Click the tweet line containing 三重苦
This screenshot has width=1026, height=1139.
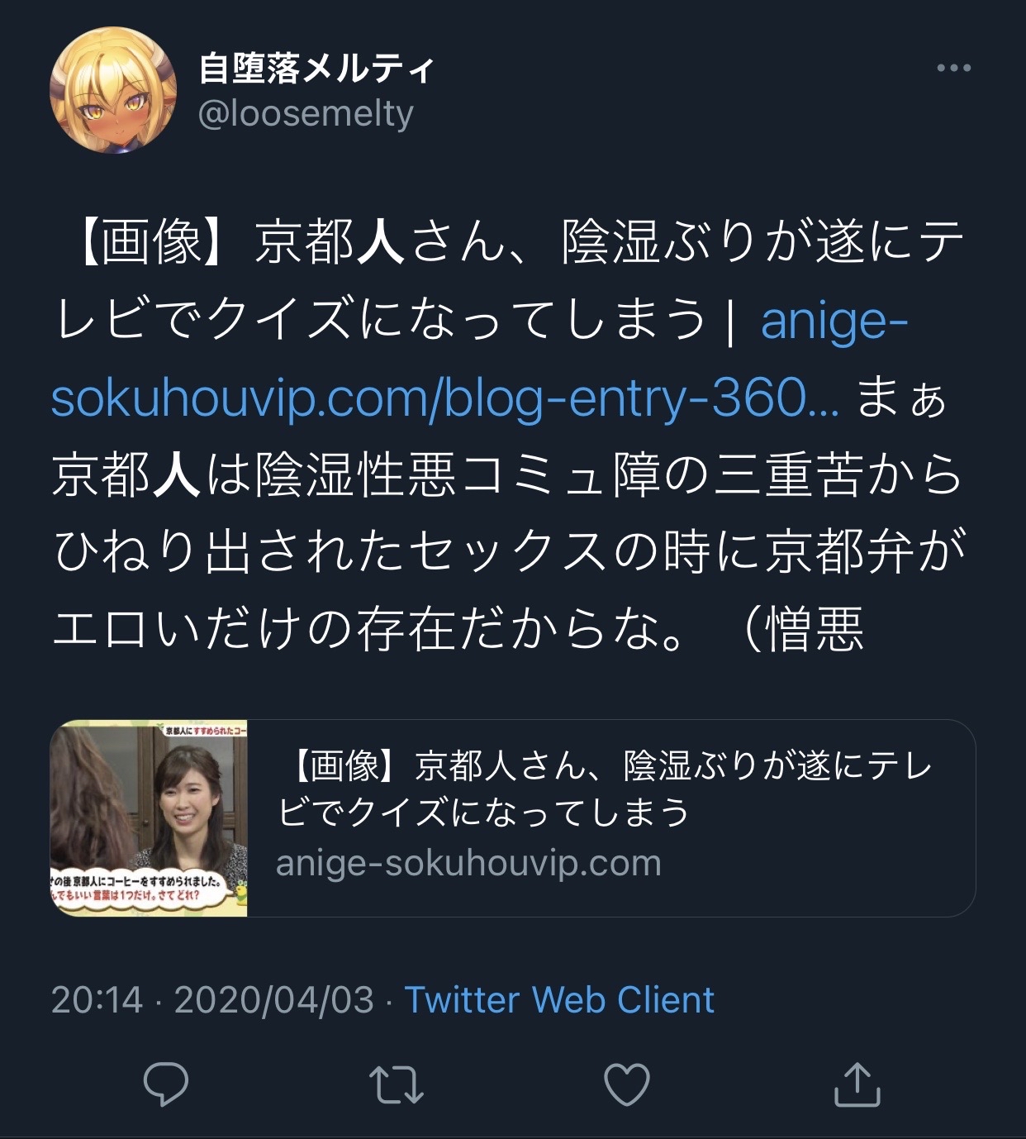pos(508,475)
